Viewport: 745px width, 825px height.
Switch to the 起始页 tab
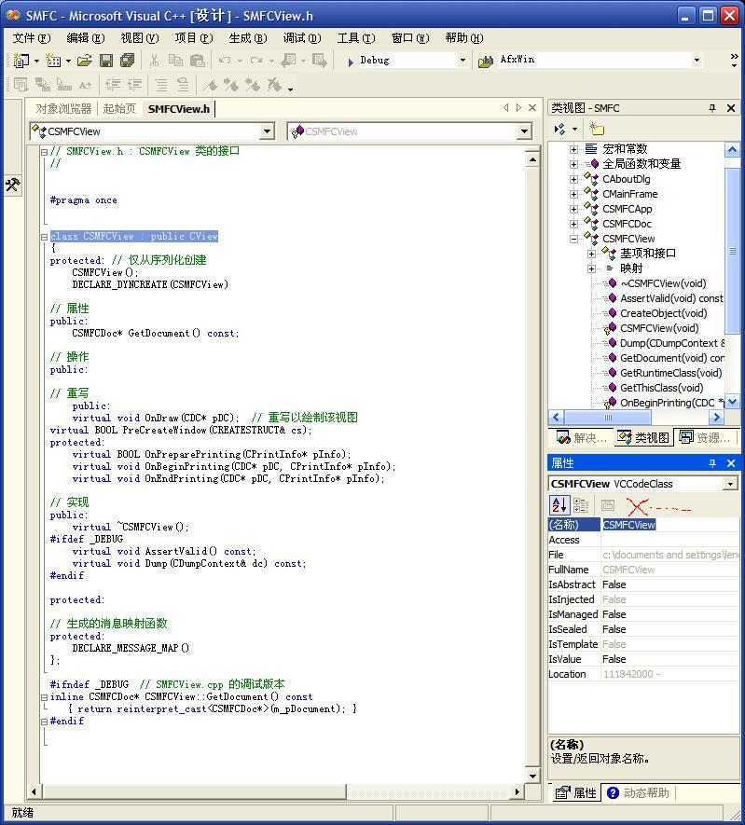119,109
